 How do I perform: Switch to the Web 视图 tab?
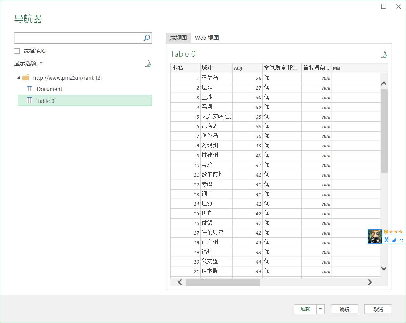pos(207,38)
